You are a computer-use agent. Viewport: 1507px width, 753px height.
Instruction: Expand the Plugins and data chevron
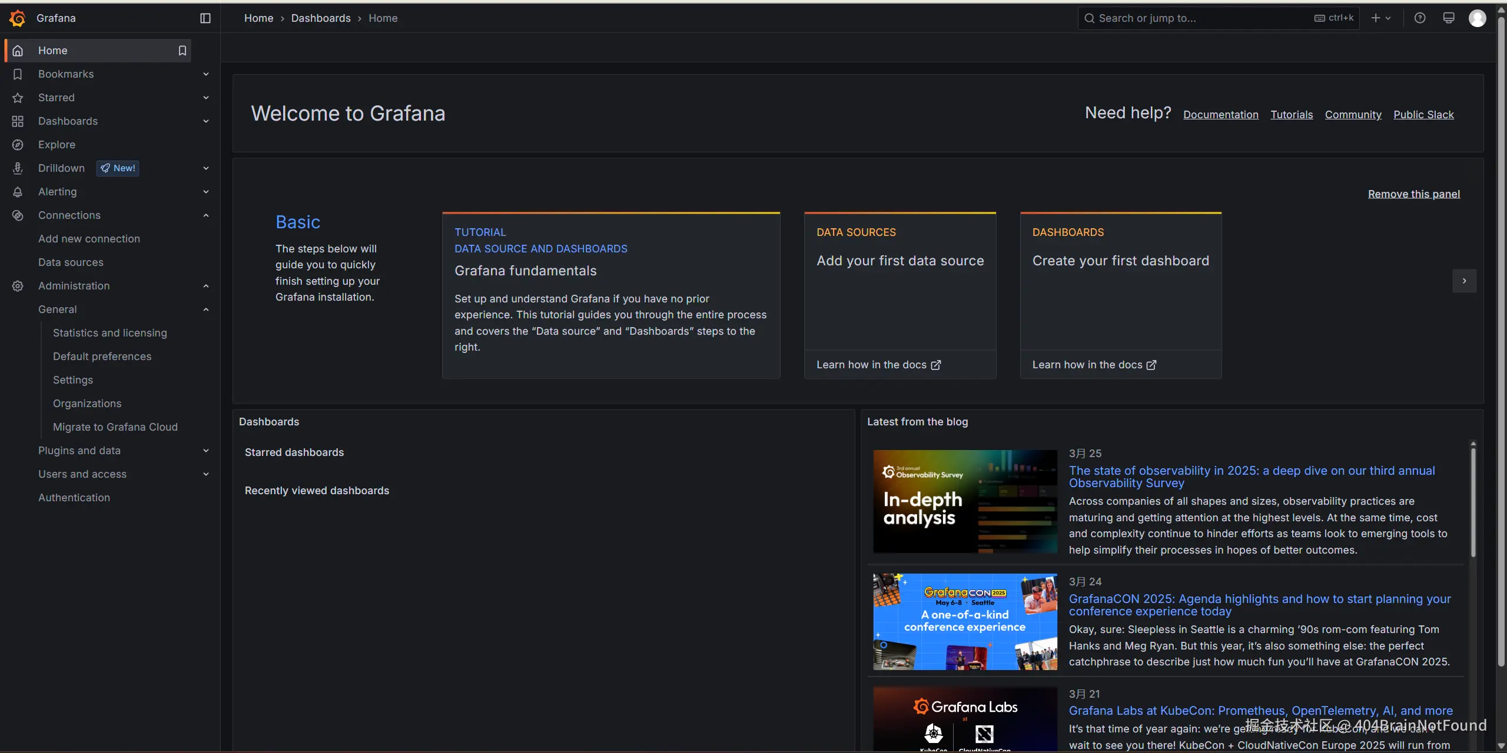coord(206,451)
